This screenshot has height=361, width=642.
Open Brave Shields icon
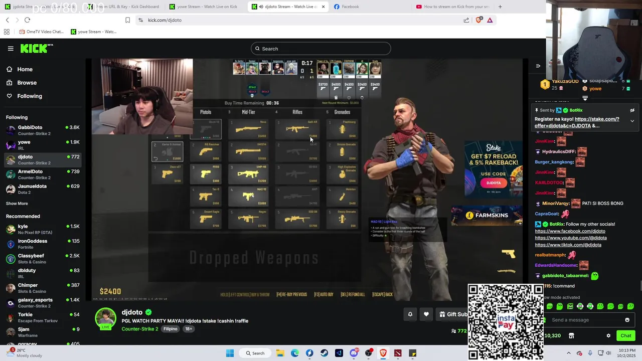(478, 20)
